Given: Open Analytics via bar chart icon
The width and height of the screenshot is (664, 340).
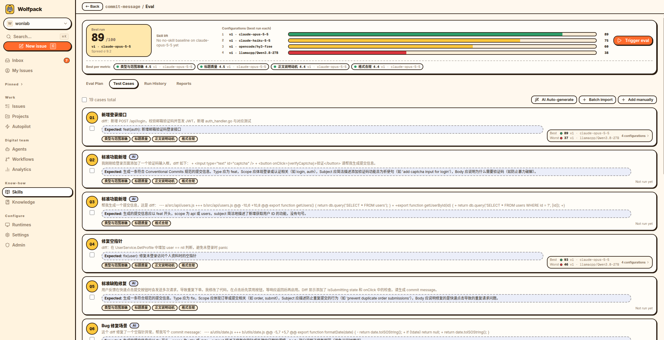Looking at the screenshot, I should [x=7, y=169].
